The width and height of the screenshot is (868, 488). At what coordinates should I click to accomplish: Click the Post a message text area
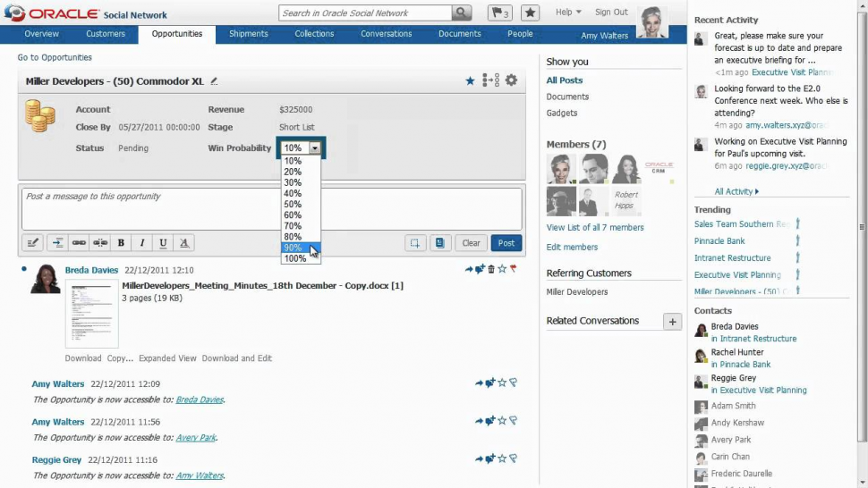pyautogui.click(x=272, y=209)
